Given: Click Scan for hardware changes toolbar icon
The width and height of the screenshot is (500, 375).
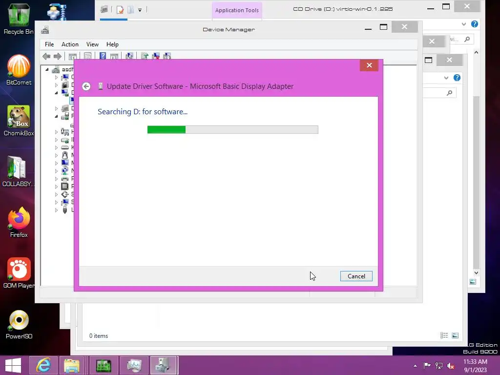Looking at the screenshot, I should coord(129,57).
